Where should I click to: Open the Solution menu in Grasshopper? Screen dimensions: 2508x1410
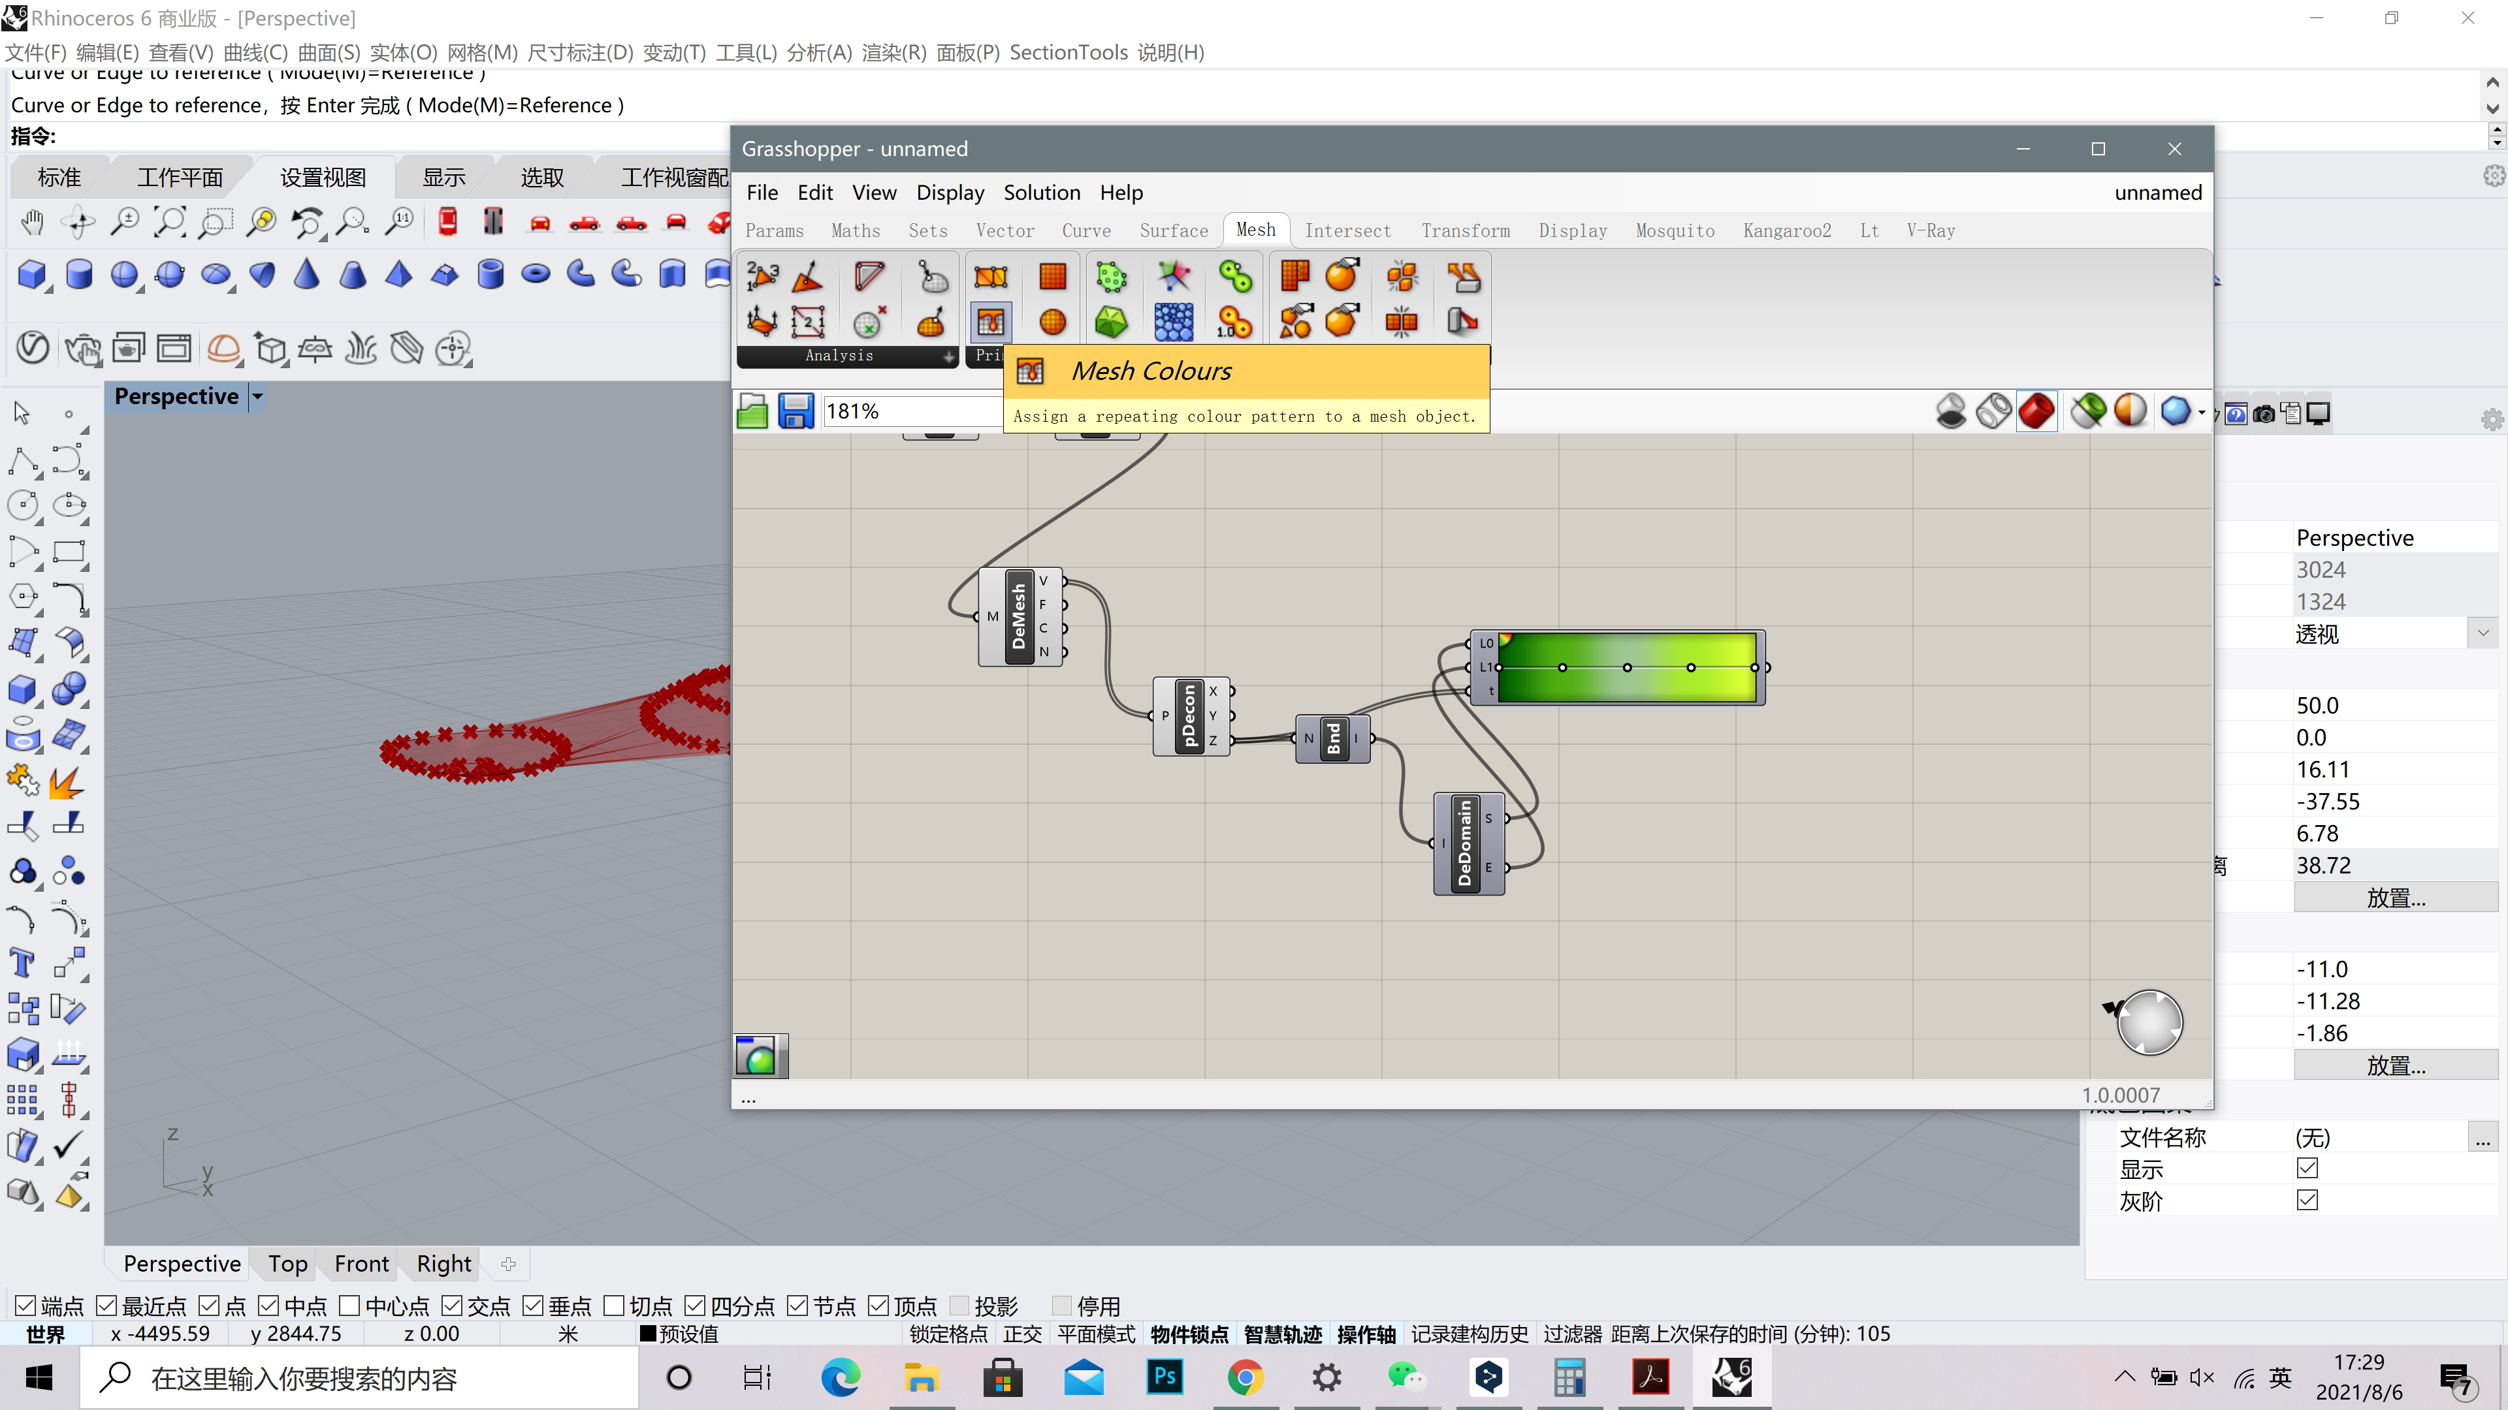pos(1042,193)
